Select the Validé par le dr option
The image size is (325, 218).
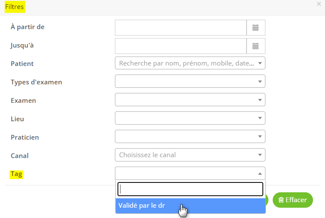(x=190, y=206)
